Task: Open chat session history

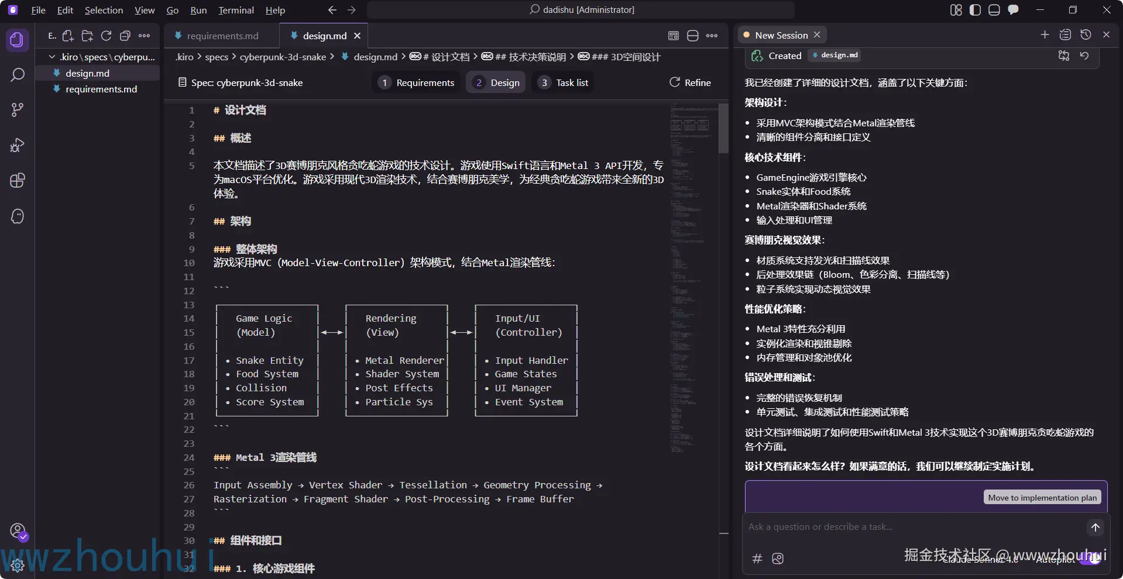Action: (x=1086, y=35)
